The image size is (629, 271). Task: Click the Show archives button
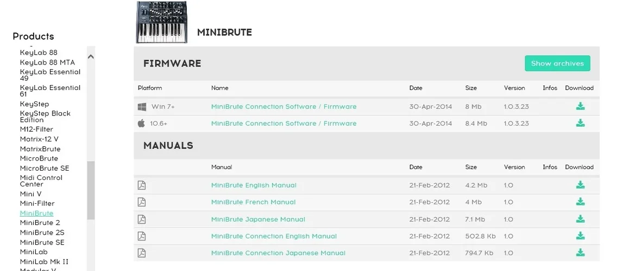(557, 63)
